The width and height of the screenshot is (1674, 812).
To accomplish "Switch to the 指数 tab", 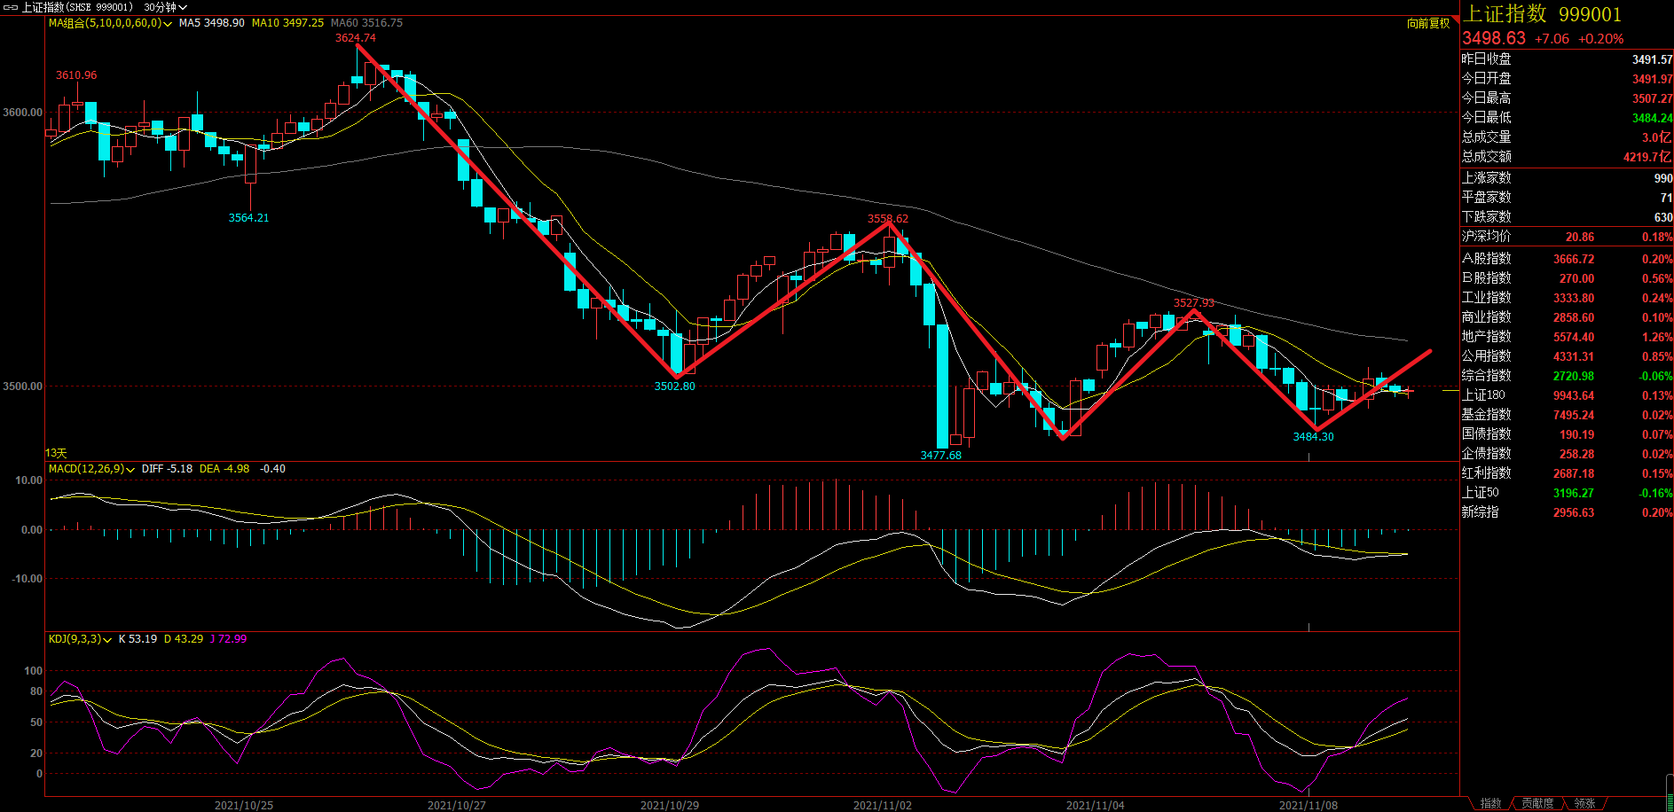I will [1491, 803].
